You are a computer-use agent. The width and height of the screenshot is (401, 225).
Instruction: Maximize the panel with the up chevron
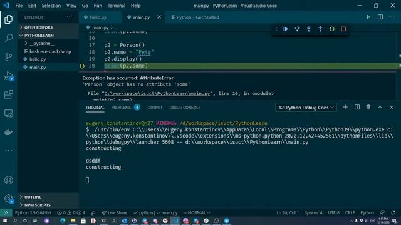(x=380, y=107)
